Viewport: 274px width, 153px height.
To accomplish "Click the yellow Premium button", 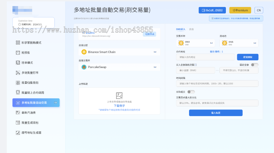I will click(x=240, y=10).
